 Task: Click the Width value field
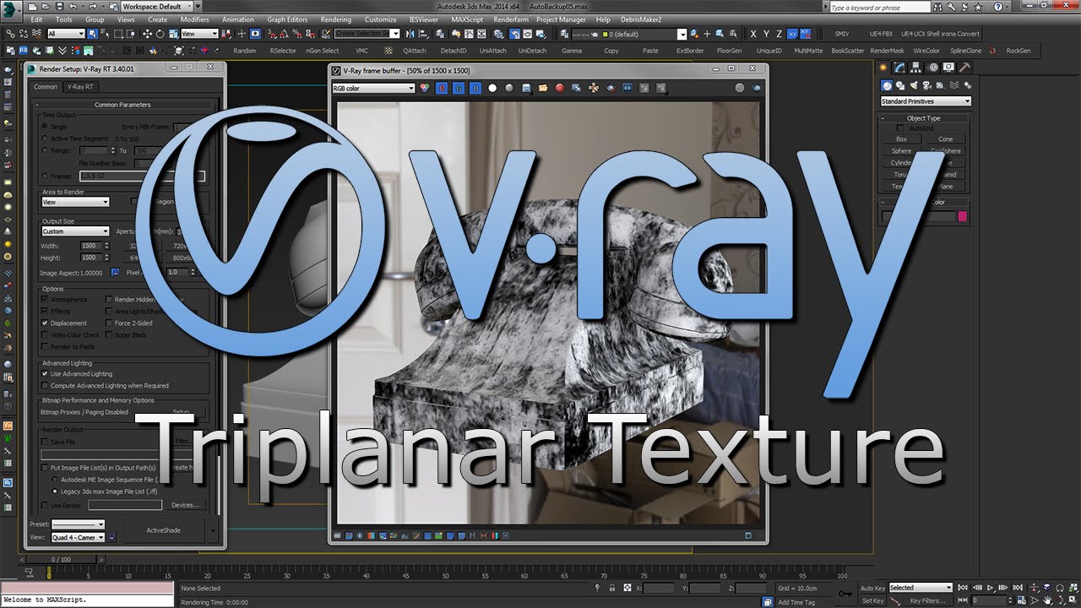coord(90,246)
